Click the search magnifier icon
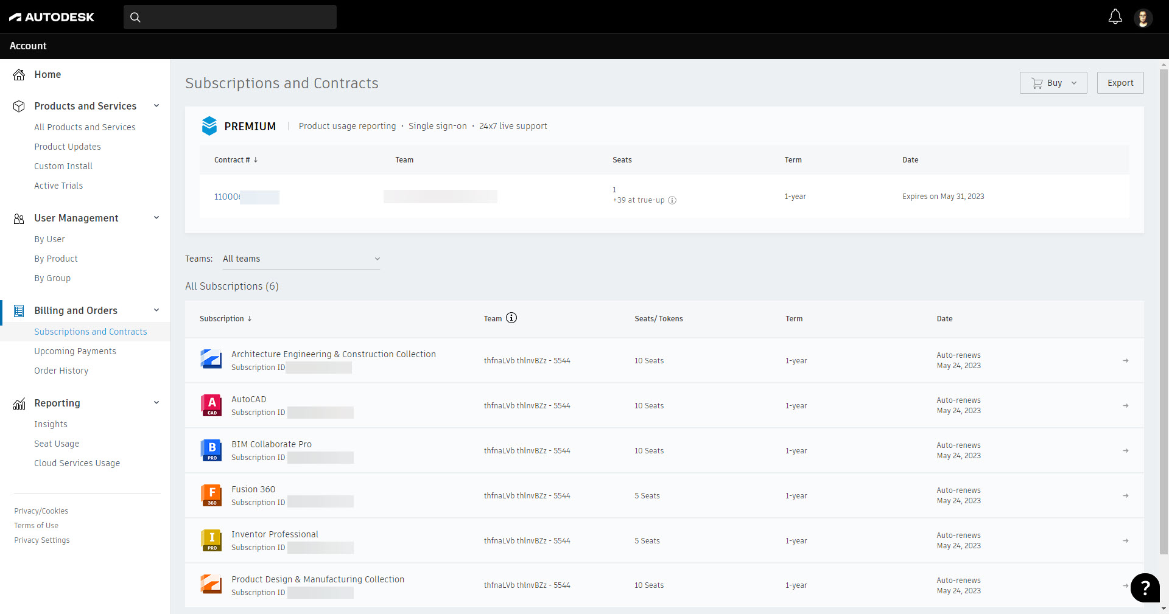 click(x=135, y=17)
